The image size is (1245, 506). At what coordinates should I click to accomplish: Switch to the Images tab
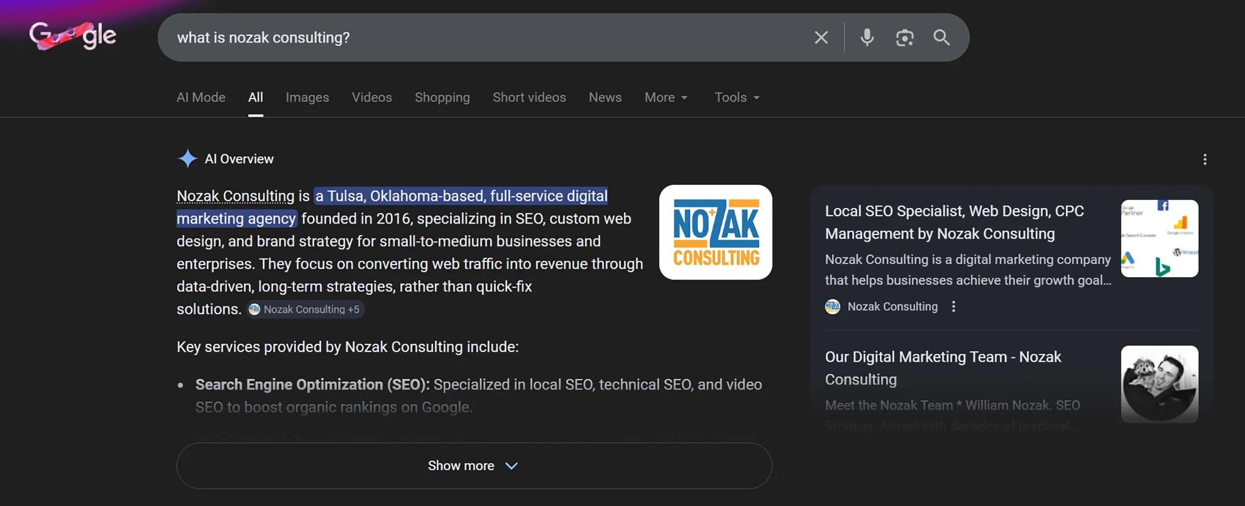pyautogui.click(x=307, y=97)
